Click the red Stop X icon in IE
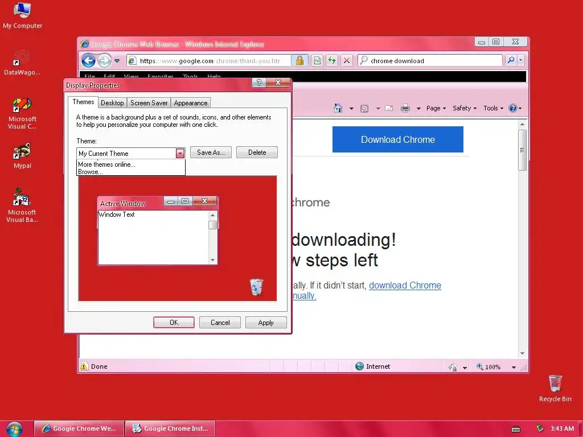This screenshot has width=583, height=437. point(347,60)
